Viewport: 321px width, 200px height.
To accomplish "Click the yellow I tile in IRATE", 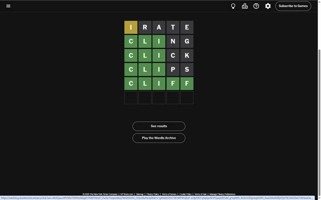I will click(131, 27).
